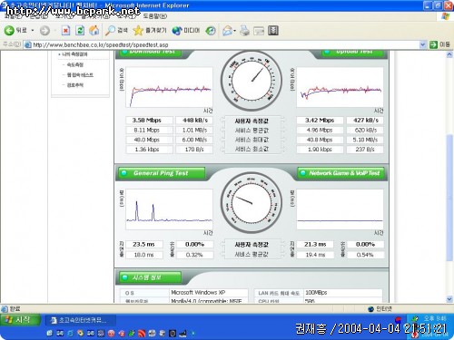Go to the Home page via house icon

coord(94,31)
